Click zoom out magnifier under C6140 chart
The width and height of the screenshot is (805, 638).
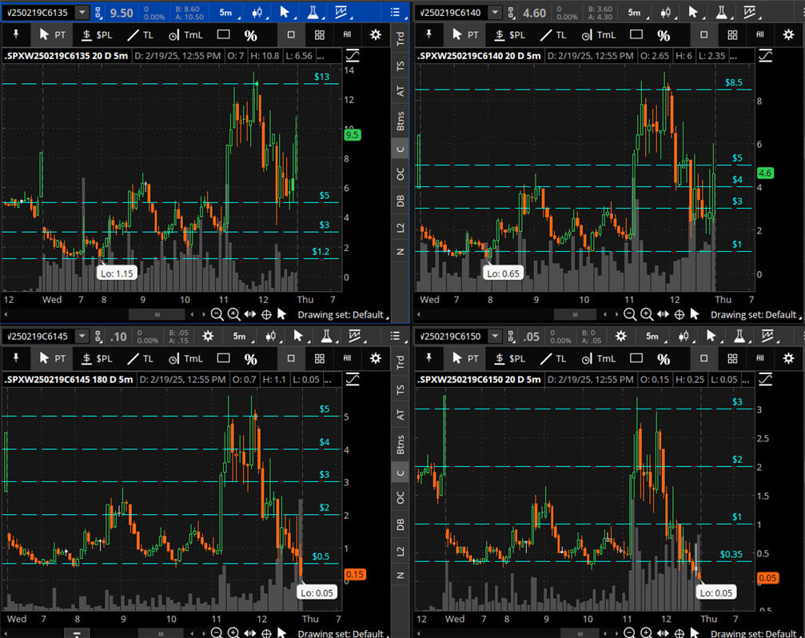pos(630,314)
